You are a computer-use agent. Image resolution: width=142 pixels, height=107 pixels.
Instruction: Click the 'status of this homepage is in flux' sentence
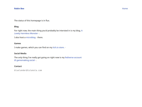(x=32, y=21)
